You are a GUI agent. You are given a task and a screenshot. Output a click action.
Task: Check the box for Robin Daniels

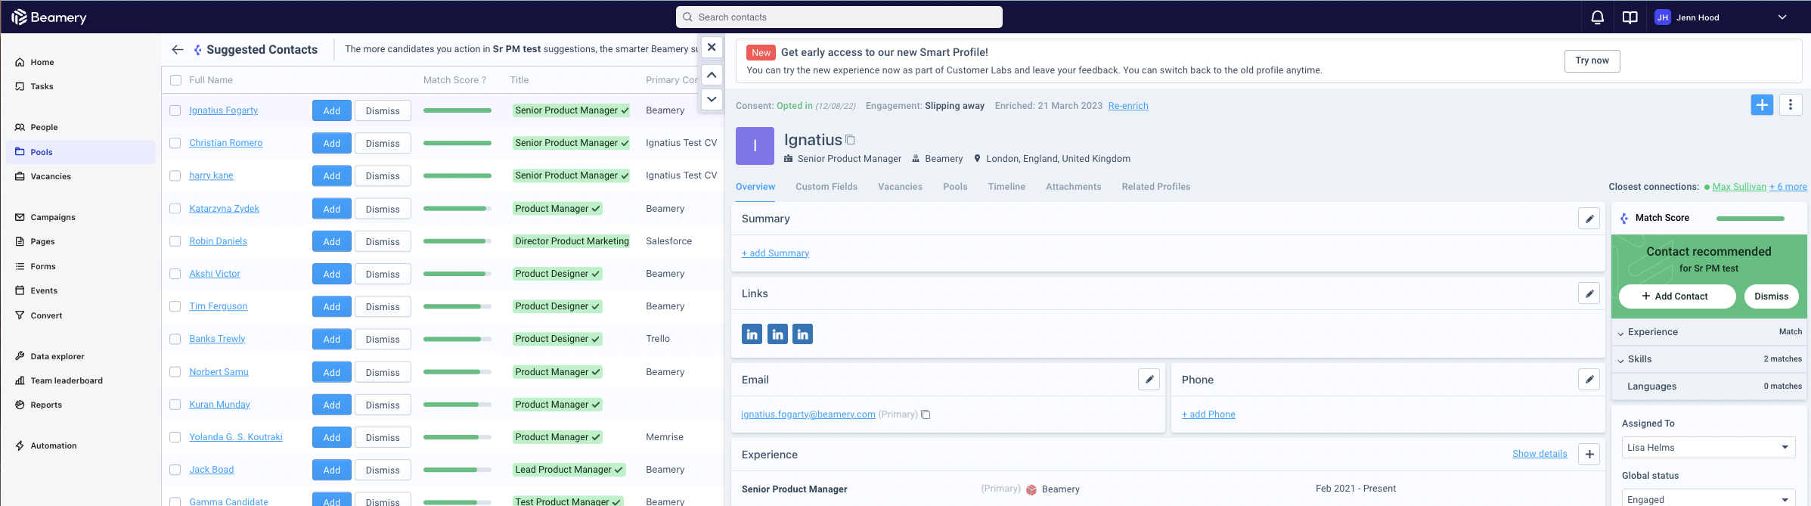pos(175,241)
